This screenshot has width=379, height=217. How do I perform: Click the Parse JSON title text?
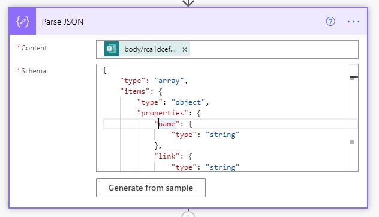pyautogui.click(x=62, y=22)
